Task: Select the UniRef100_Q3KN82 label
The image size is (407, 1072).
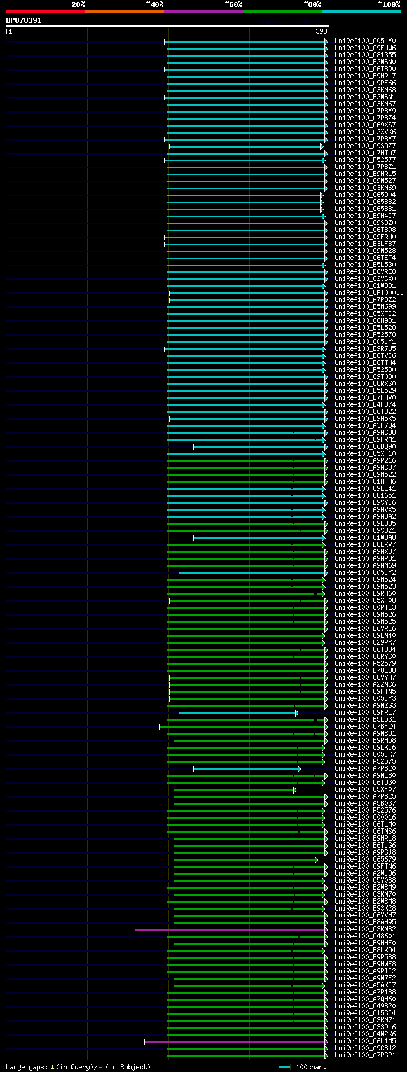Action: coord(365,930)
